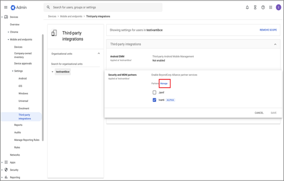Screen dimensions: 284x181
Task: Open Universal settings in sidebar
Action: (23, 101)
